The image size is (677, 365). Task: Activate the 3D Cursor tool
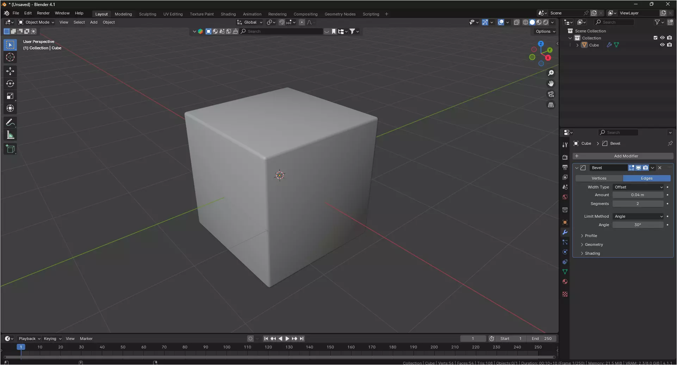pyautogui.click(x=10, y=57)
